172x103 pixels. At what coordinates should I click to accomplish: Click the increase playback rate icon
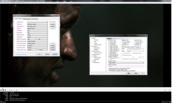pos(12,90)
